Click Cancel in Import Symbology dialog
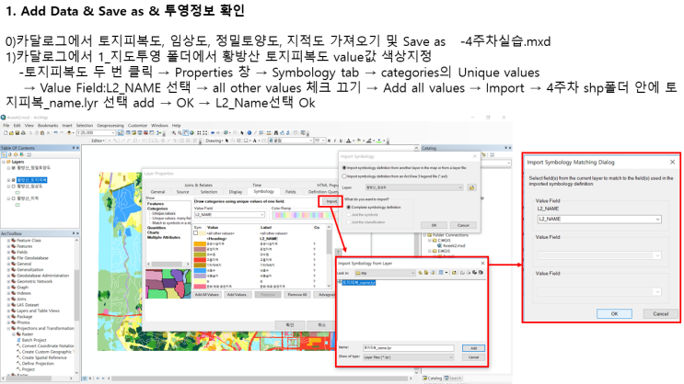684x384 pixels. pos(463,225)
